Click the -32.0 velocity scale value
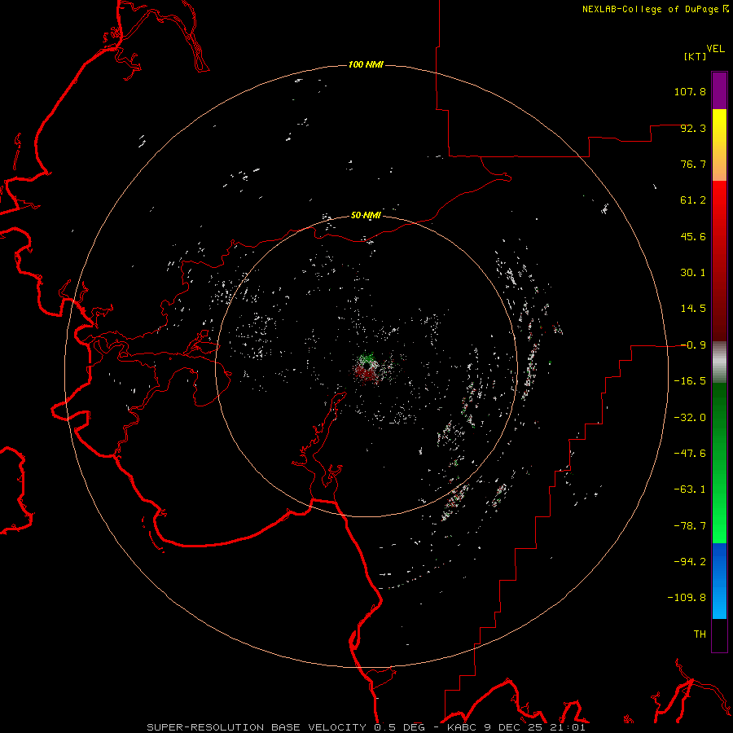The width and height of the screenshot is (733, 733). (x=690, y=418)
